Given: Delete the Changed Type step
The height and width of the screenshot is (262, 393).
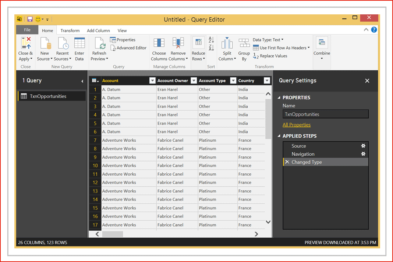Looking at the screenshot, I should click(x=287, y=162).
